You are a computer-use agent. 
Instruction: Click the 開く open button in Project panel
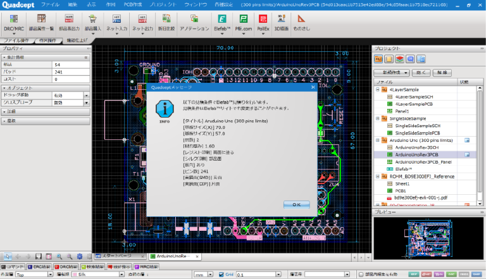point(421,73)
